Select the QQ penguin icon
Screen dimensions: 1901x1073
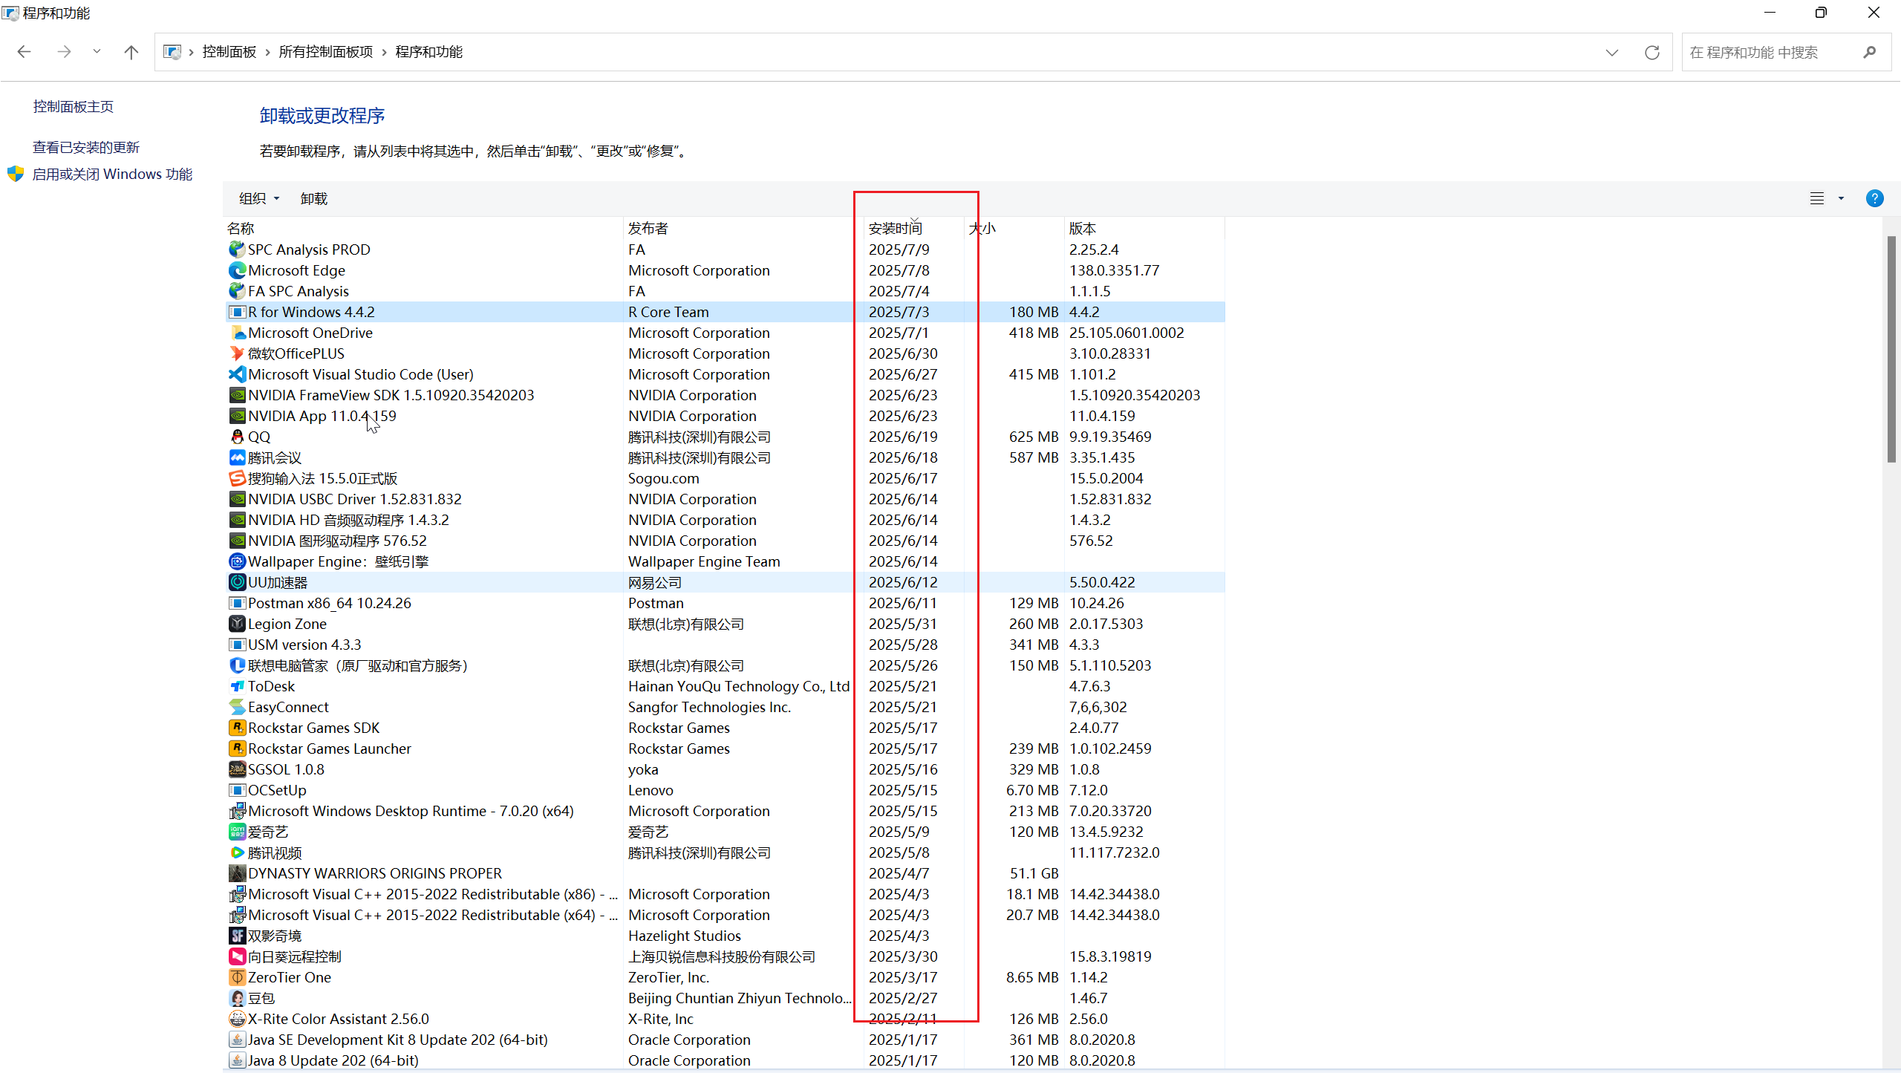(237, 437)
